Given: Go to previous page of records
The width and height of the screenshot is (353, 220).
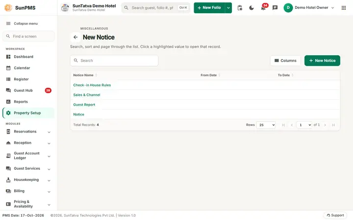Looking at the screenshot, I should pyautogui.click(x=292, y=125).
